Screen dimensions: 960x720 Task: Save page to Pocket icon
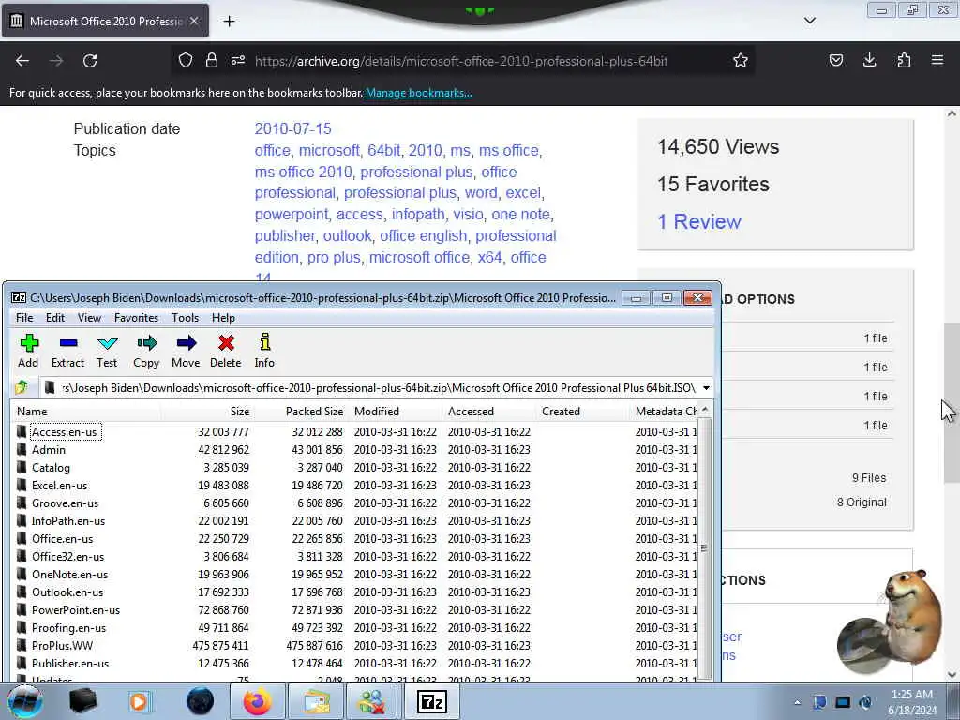tap(835, 60)
